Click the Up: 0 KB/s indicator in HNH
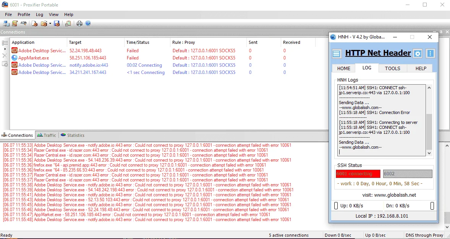450x239 pixels. point(351,205)
